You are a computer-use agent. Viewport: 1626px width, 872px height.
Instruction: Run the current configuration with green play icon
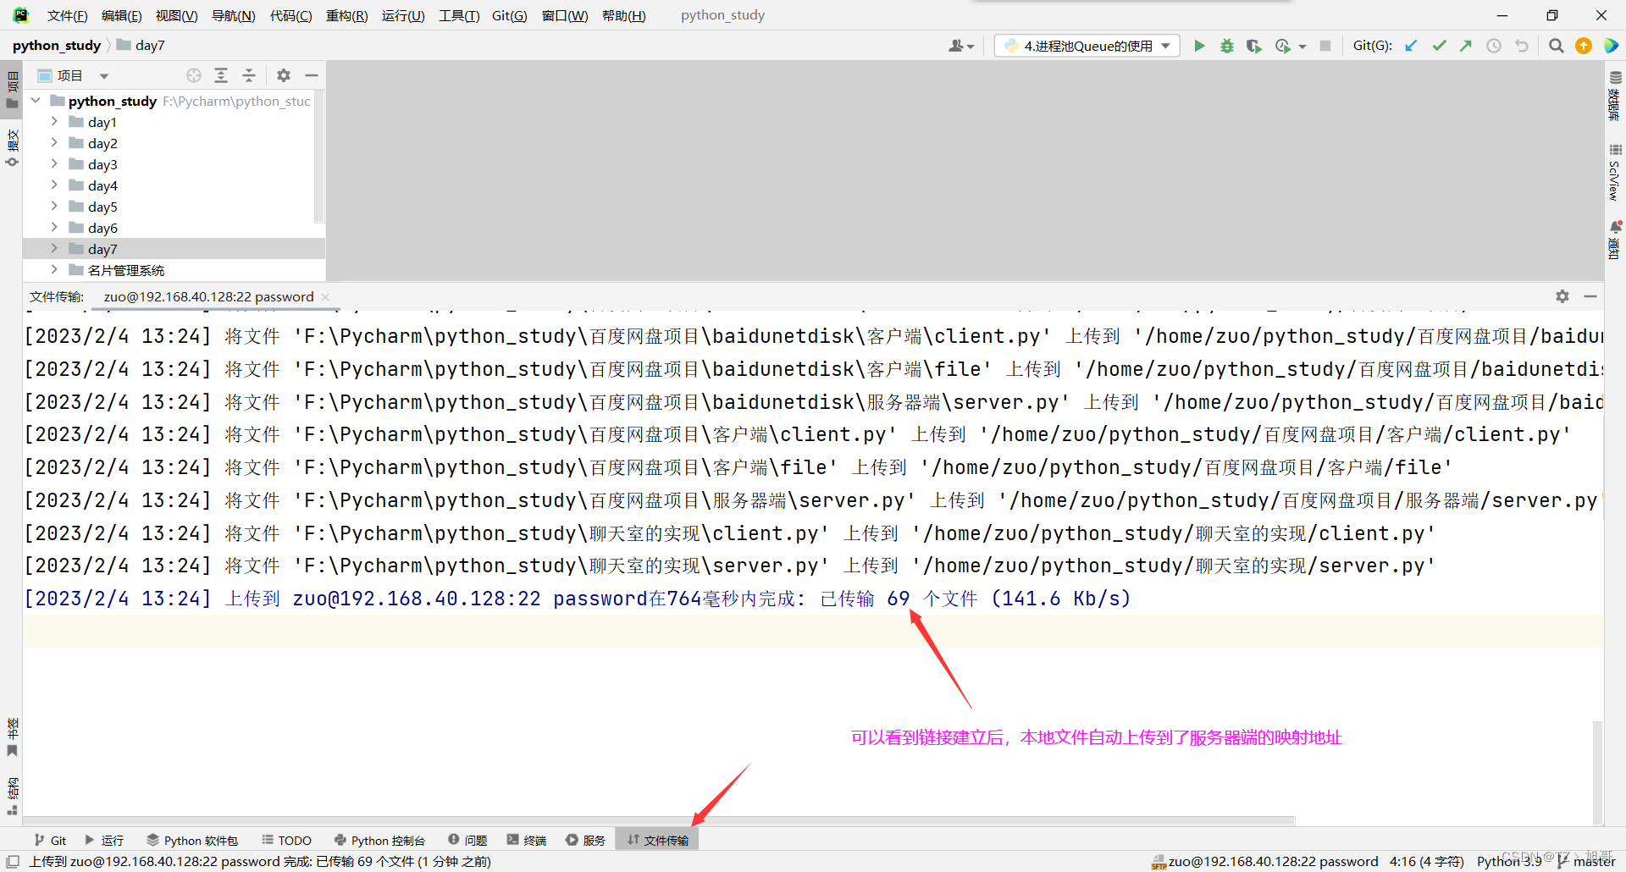click(1199, 46)
